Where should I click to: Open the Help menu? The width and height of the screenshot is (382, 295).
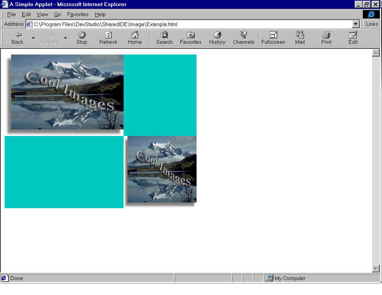click(x=100, y=14)
